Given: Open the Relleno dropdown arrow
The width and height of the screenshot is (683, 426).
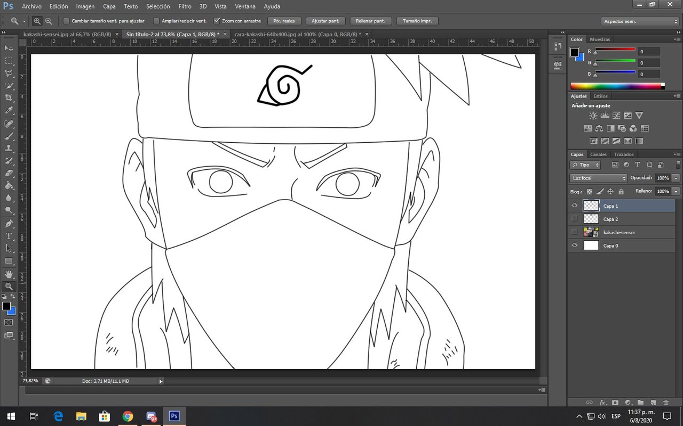Looking at the screenshot, I should pyautogui.click(x=676, y=191).
